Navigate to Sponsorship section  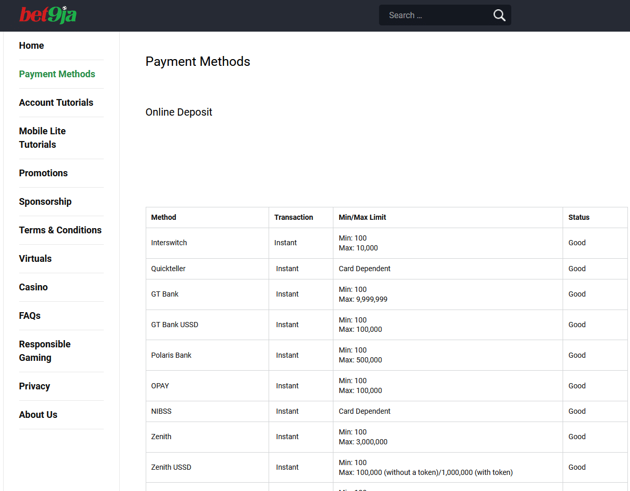click(x=45, y=202)
